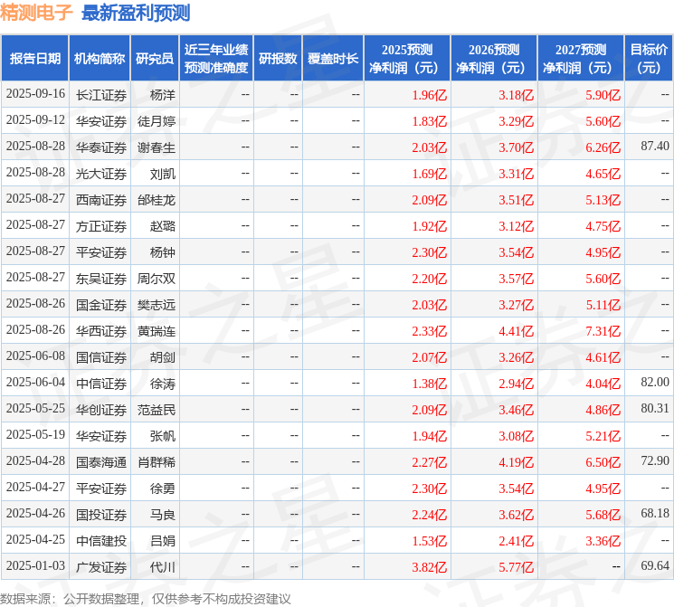The image size is (674, 607).
Task: Click target price 80.31
Action: point(655,408)
